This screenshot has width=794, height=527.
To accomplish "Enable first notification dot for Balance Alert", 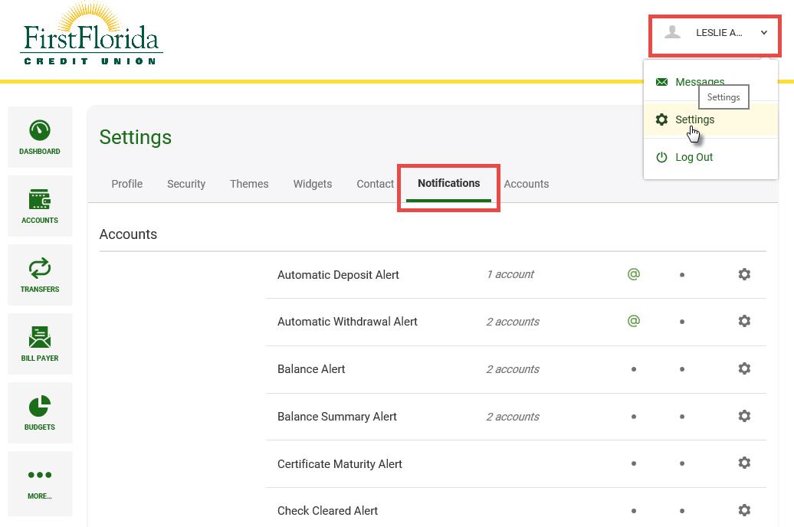I will tap(633, 369).
